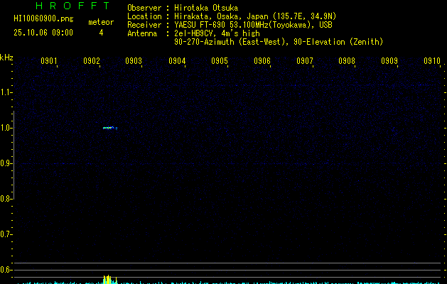Click the kHz axis unit label

(6, 57)
